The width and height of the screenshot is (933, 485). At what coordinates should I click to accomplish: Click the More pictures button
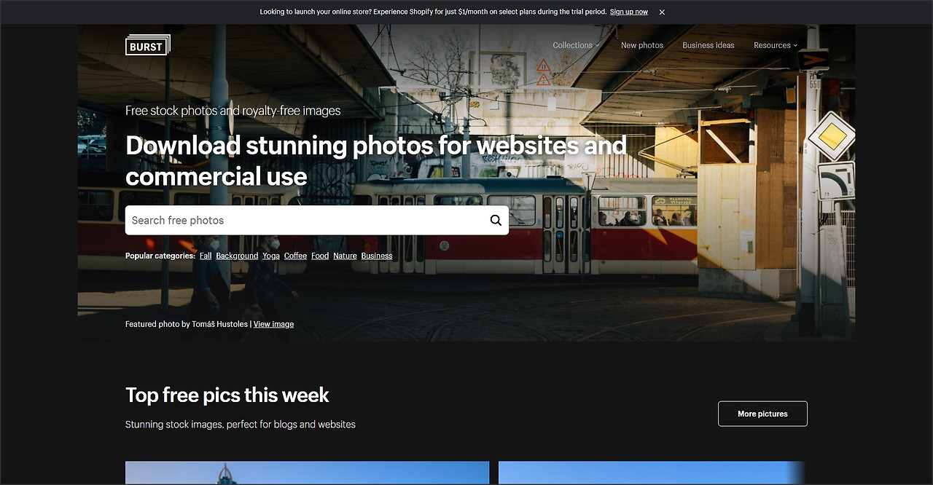(x=762, y=414)
